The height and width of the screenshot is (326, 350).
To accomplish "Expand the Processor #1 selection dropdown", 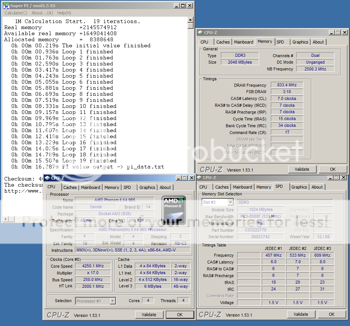I will (112, 301).
